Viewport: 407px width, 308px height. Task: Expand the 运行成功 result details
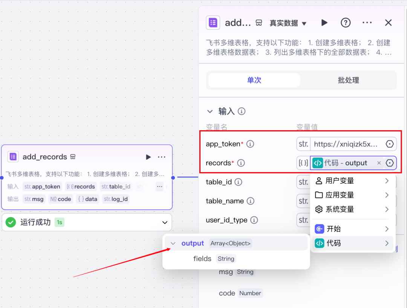click(165, 223)
